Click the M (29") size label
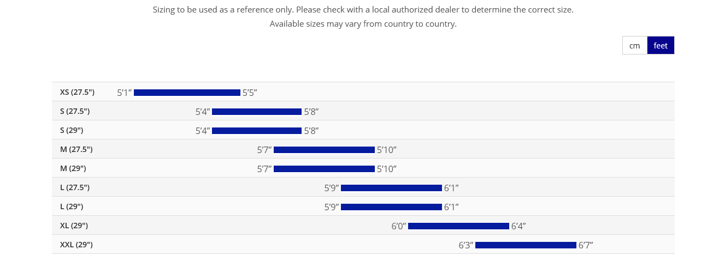Image resolution: width=713 pixels, height=280 pixels. click(73, 168)
